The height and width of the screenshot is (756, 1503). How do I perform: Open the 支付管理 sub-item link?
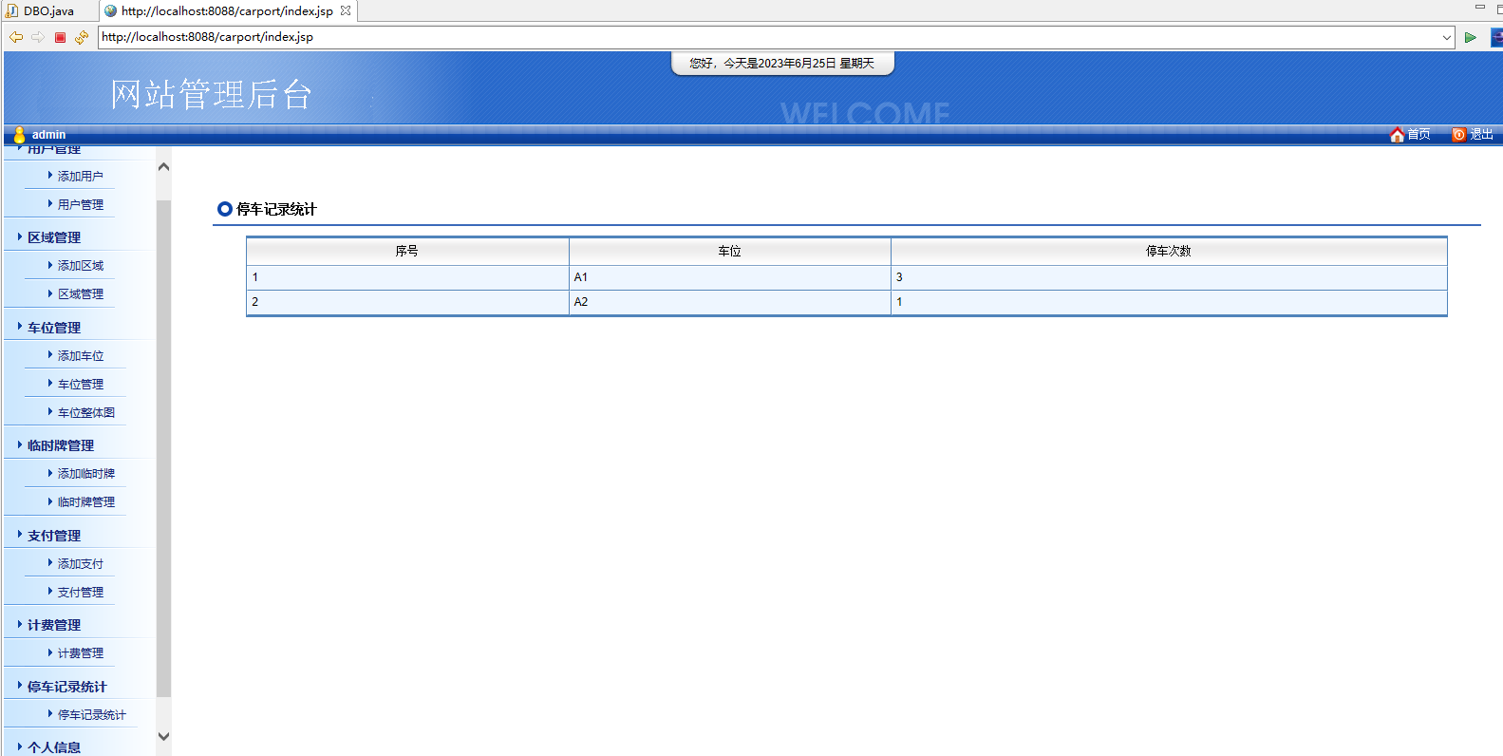81,593
